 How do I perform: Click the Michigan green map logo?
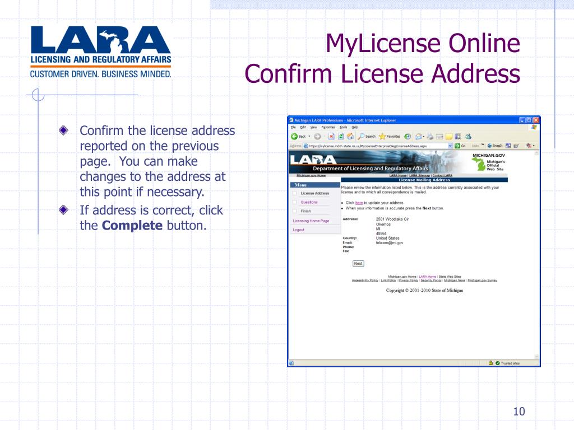point(479,164)
